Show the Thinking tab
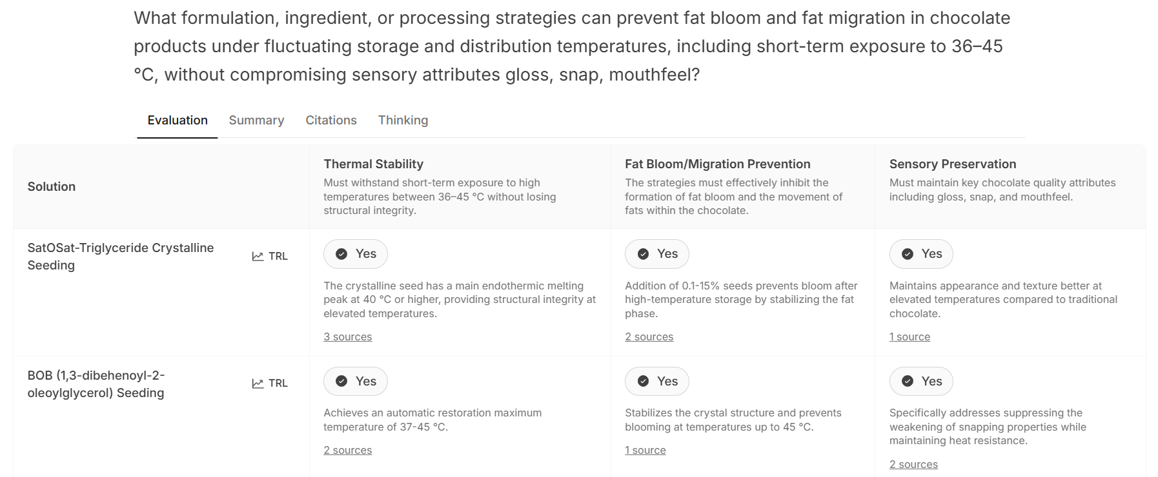The image size is (1158, 477). 403,120
